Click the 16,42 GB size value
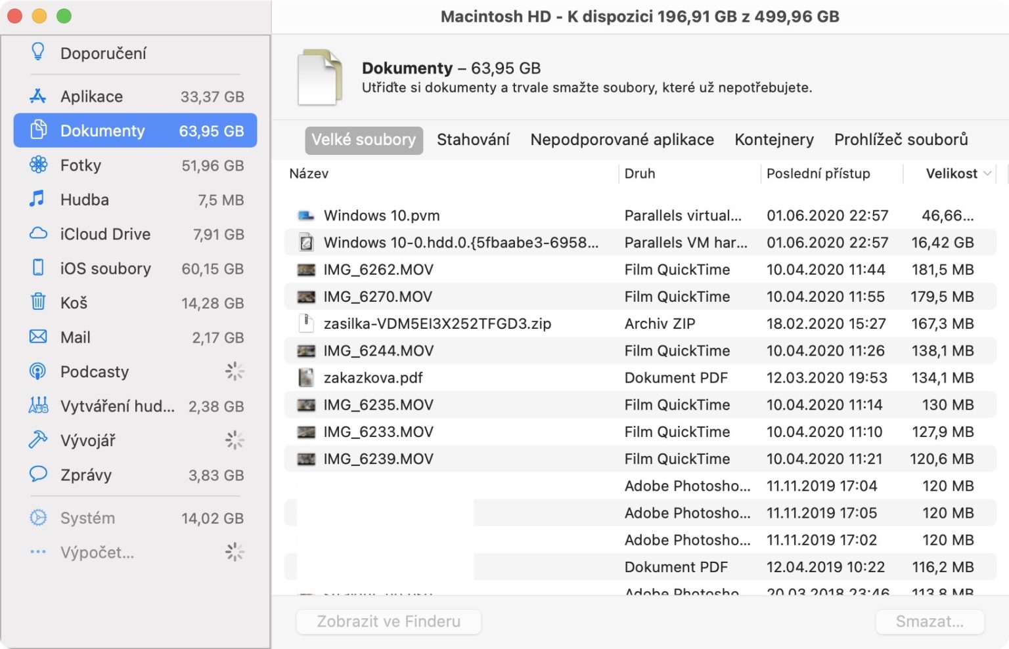This screenshot has width=1009, height=649. (942, 242)
